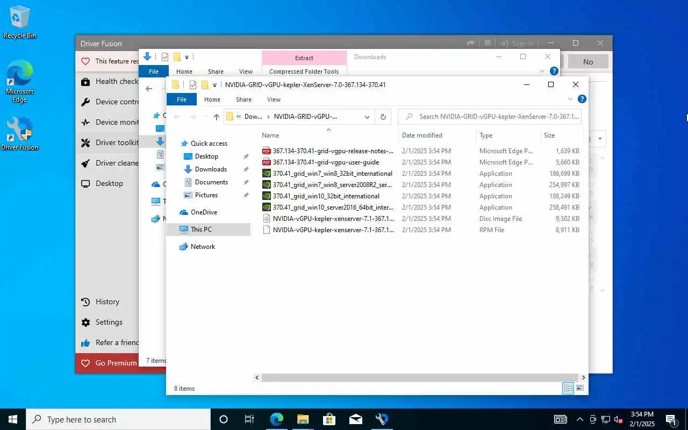Click Properties icon in quick access toolbar
Screen dimensions: 688x430
point(193,85)
